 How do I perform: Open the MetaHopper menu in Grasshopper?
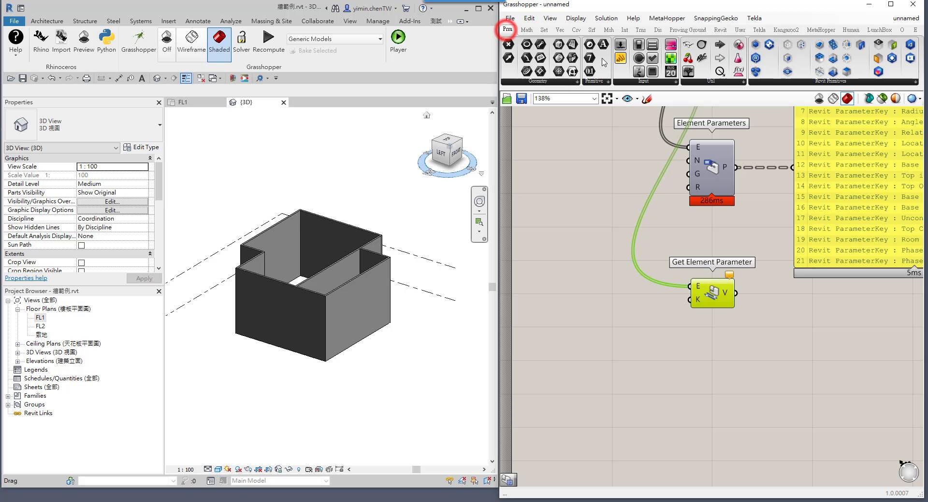(667, 18)
